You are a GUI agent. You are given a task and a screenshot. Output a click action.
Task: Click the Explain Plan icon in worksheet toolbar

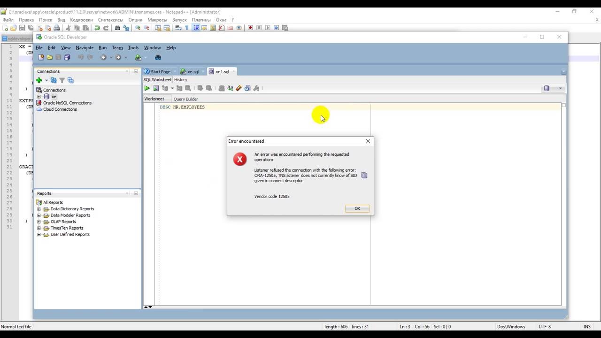[x=165, y=88]
